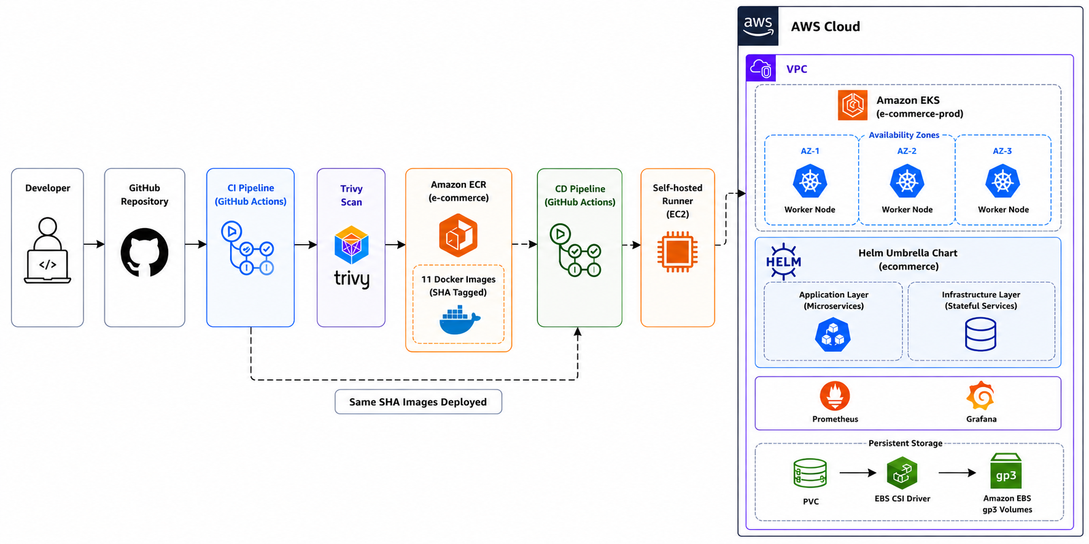
Task: Click the 'AWS Cloud' title text
Action: coord(825,26)
